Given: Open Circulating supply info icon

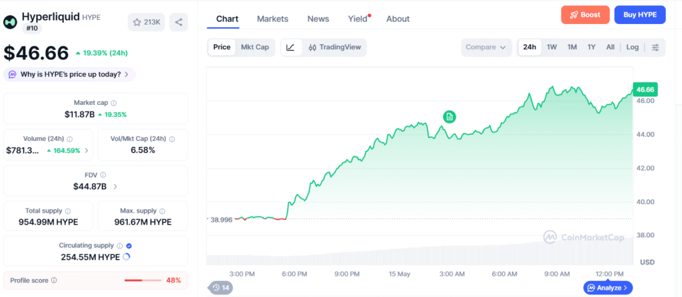Looking at the screenshot, I should 120,246.
